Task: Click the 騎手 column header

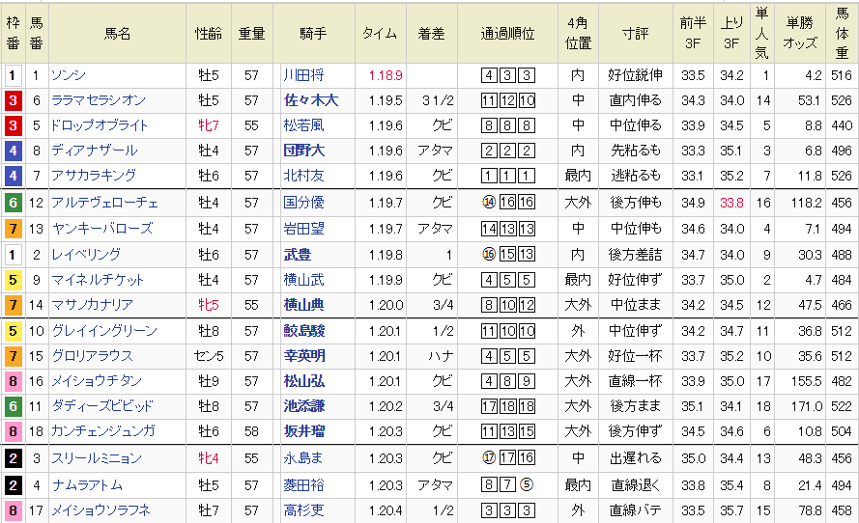Action: point(314,34)
